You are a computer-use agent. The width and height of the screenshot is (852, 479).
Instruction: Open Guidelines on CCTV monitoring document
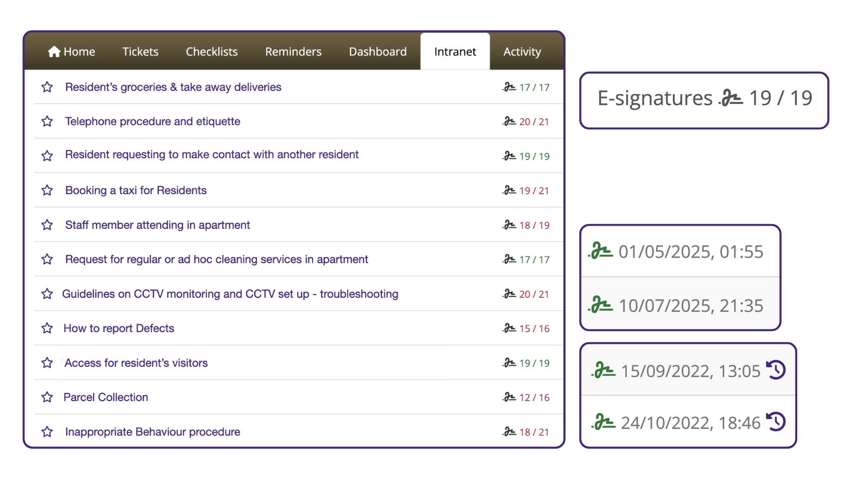230,294
